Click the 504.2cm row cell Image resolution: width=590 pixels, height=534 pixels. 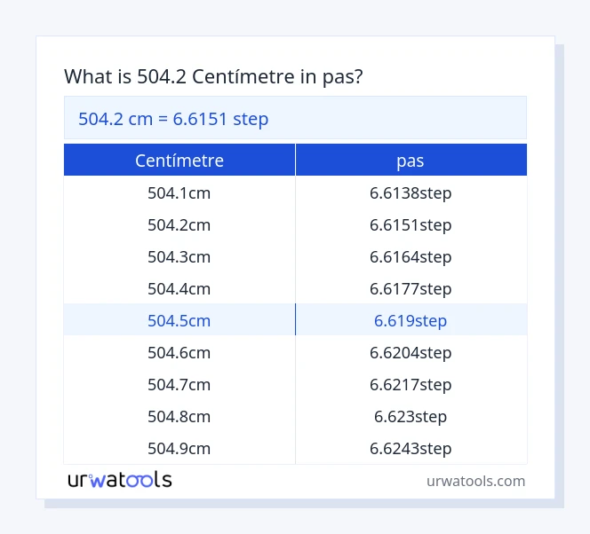click(179, 224)
